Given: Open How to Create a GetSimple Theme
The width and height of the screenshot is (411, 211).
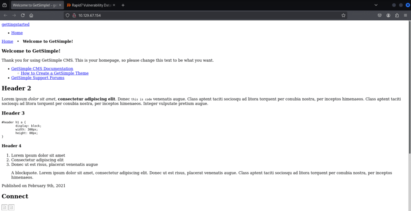Looking at the screenshot, I should coord(55,73).
